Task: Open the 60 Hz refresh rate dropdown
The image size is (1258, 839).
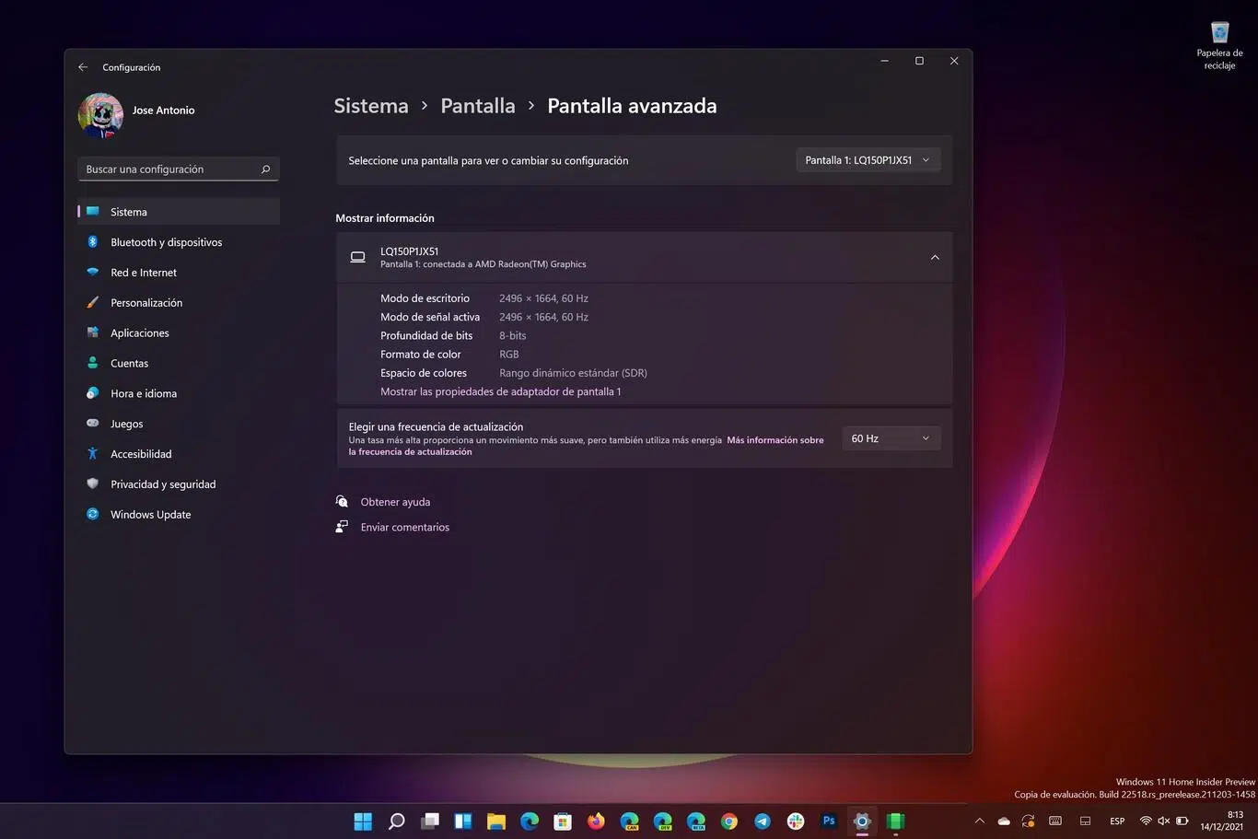Action: point(890,438)
